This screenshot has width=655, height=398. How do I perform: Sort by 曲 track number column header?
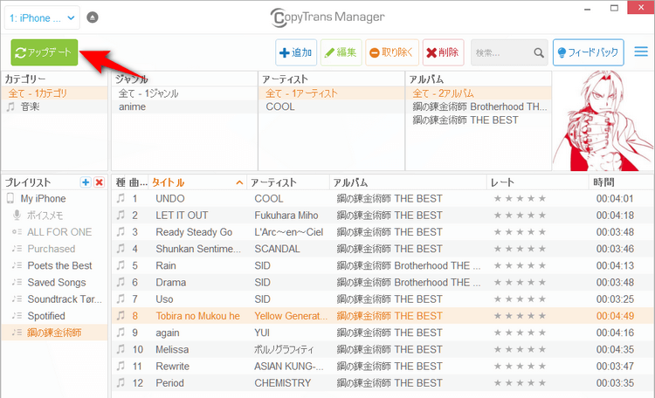pyautogui.click(x=138, y=182)
